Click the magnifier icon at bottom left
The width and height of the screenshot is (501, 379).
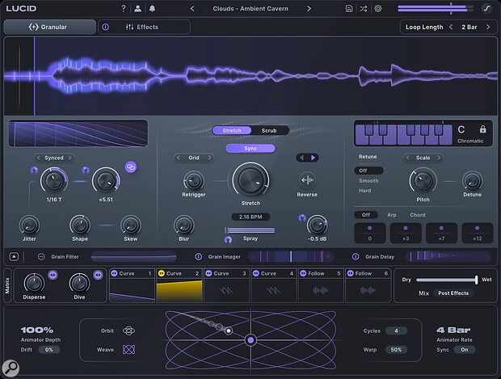point(11,368)
